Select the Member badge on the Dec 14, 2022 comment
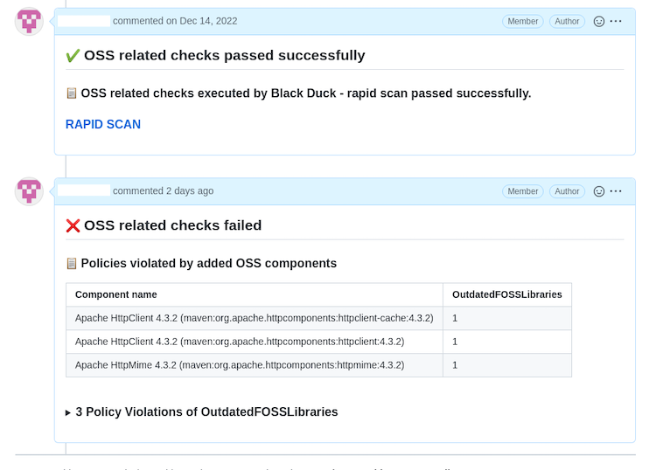Image resolution: width=649 pixels, height=470 pixels. pos(523,21)
